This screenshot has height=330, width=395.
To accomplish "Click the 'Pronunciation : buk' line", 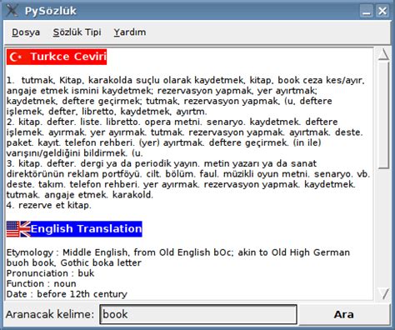I will tap(50, 273).
